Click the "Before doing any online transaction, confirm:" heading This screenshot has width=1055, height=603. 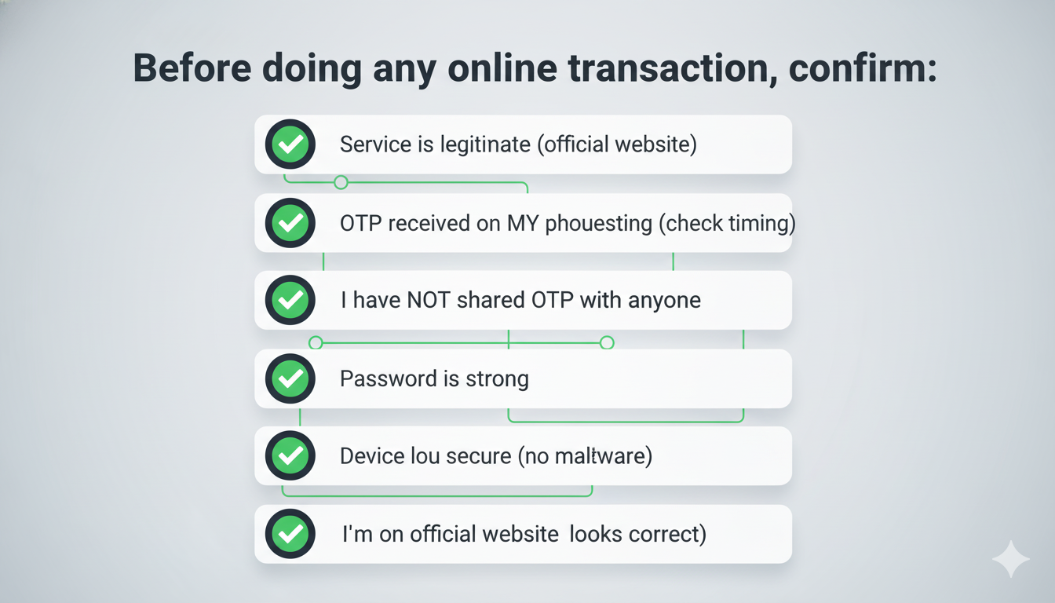(535, 68)
